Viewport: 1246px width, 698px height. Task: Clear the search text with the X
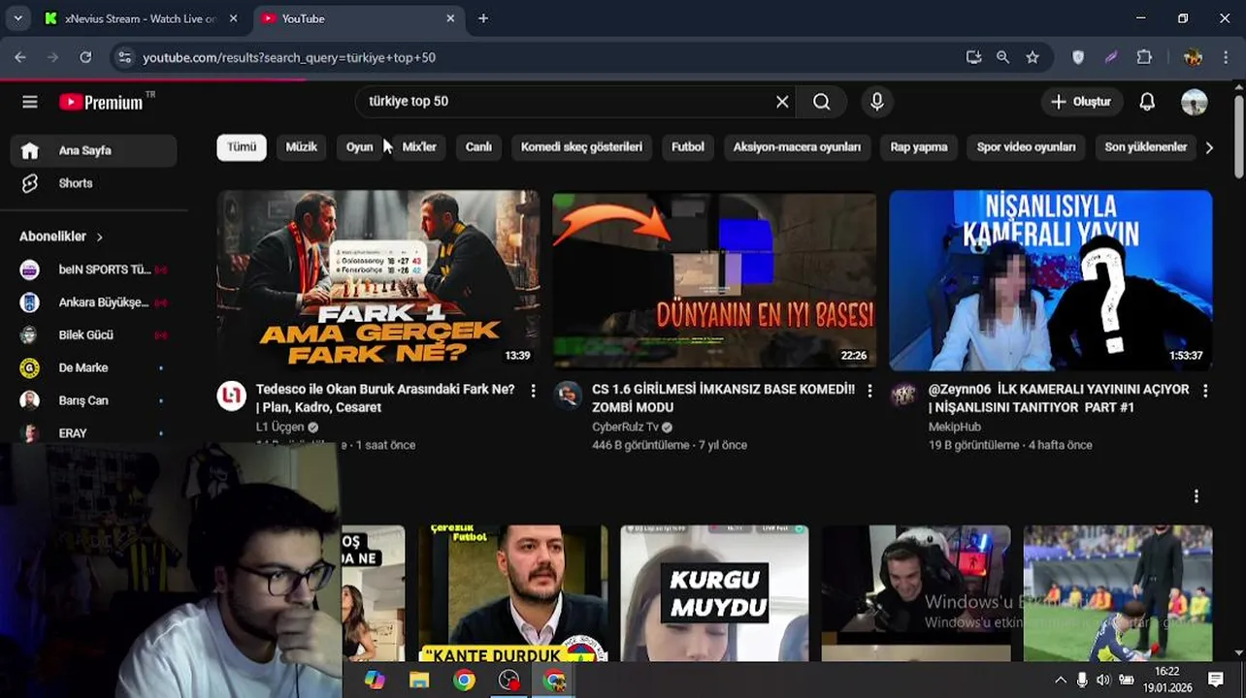[782, 102]
